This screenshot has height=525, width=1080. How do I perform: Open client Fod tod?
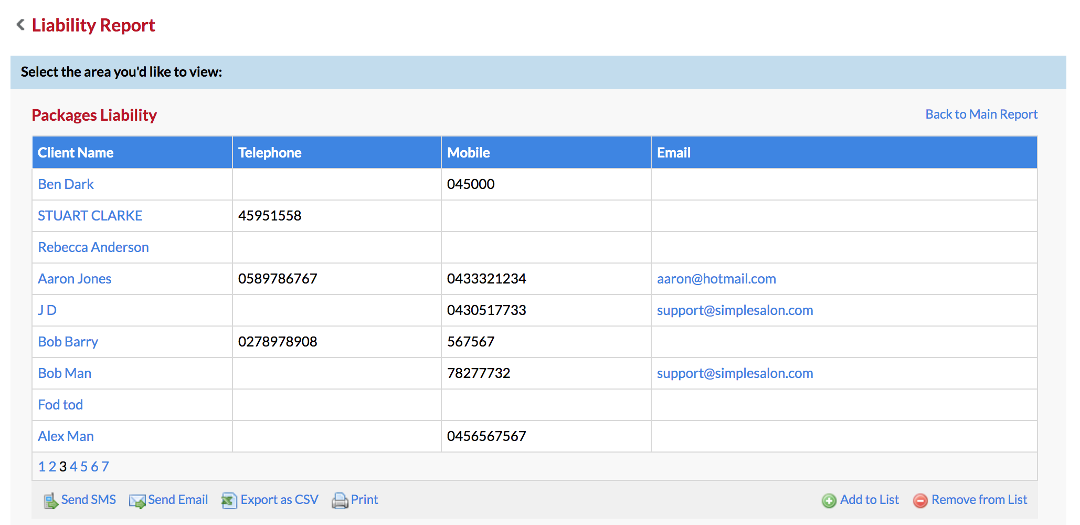60,405
